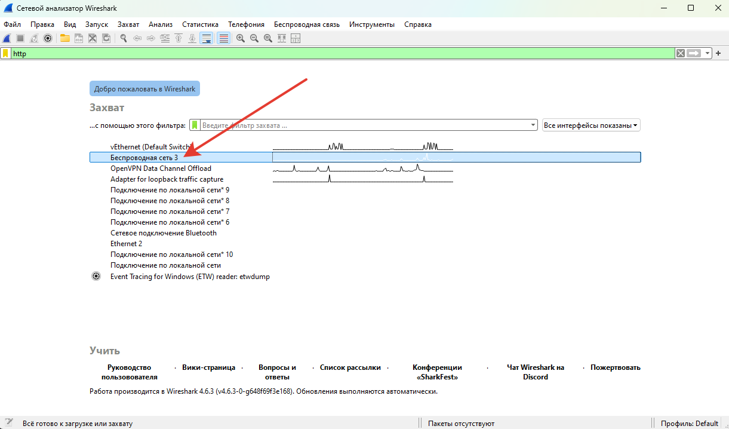This screenshot has height=429, width=729.
Task: Click 'Профиль: Default' in the status bar
Action: 689,424
